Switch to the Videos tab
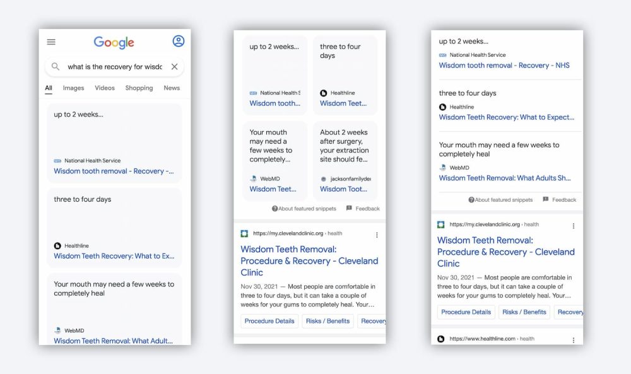631x374 pixels. [104, 88]
